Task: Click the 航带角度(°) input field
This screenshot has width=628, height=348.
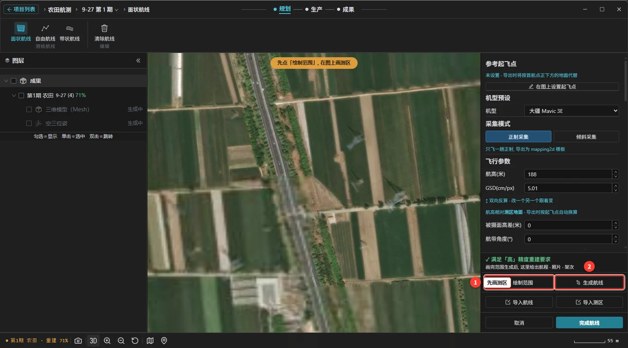Action: click(568, 239)
